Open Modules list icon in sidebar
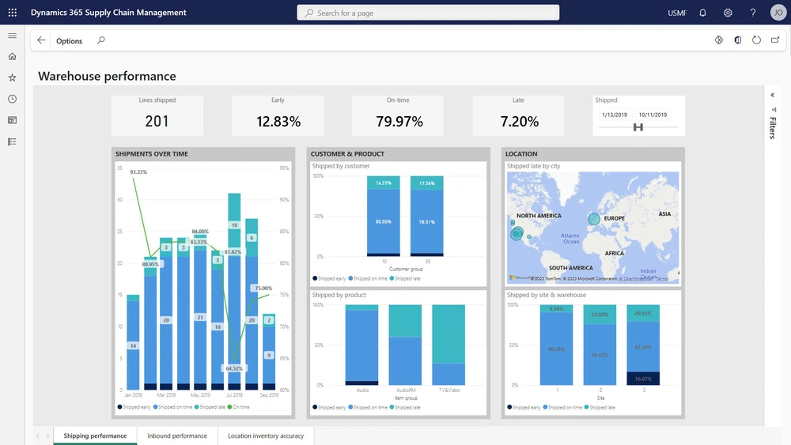This screenshot has width=791, height=445. click(x=12, y=141)
